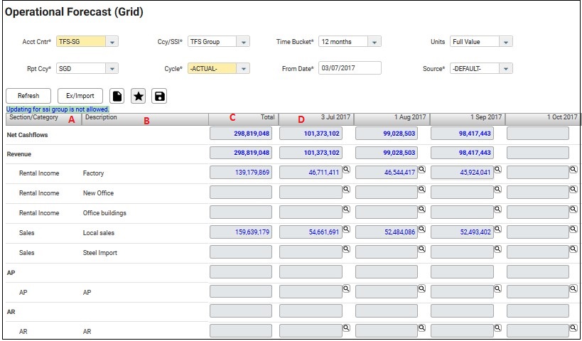Click the Office buildings 1 Aug 2017 cell
This screenshot has width=582, height=341.
click(x=385, y=212)
